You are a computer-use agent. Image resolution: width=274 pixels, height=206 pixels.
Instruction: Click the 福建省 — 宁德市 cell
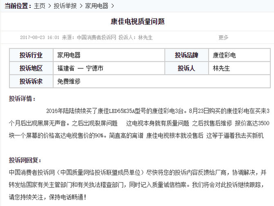109,68
